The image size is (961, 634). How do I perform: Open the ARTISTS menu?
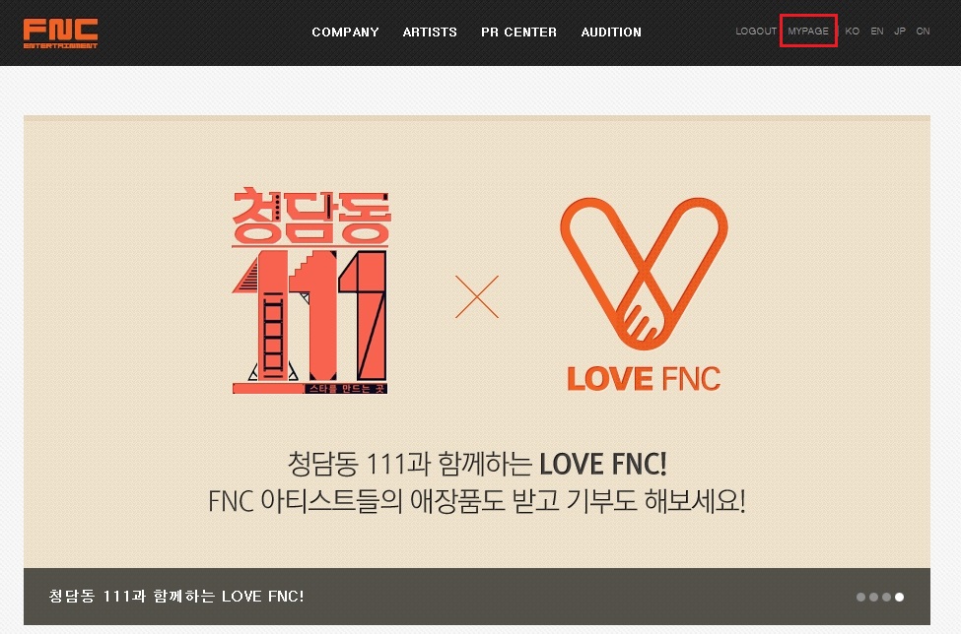pyautogui.click(x=430, y=32)
